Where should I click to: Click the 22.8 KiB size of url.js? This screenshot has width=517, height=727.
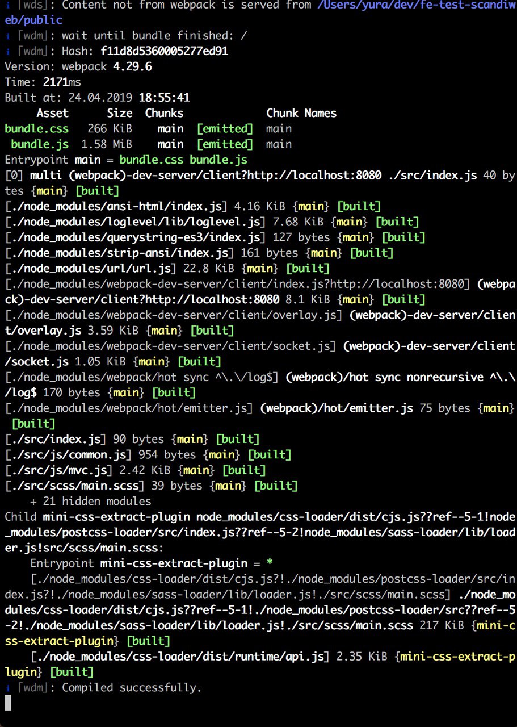209,268
